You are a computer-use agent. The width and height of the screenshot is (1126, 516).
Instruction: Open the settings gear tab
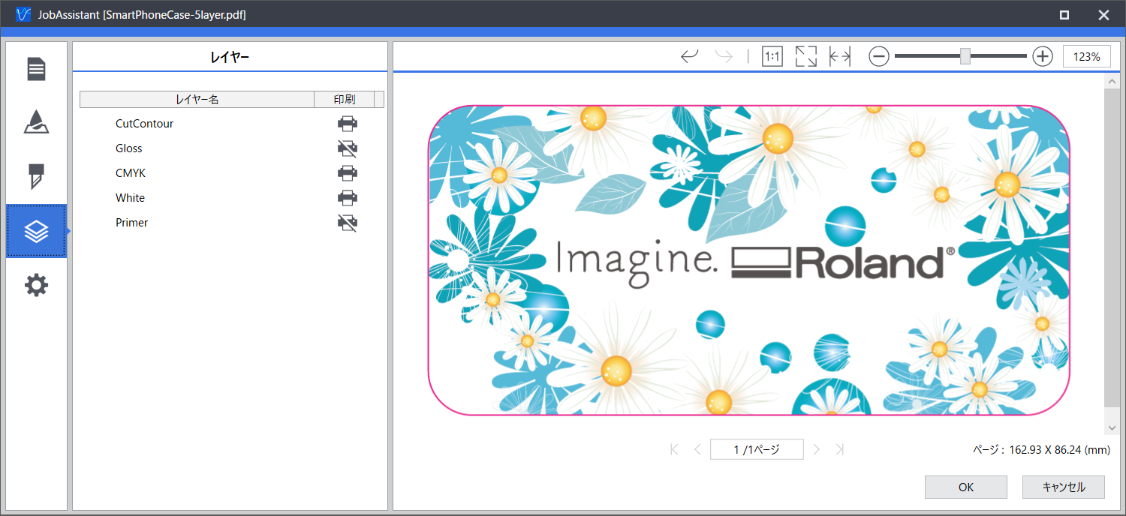[36, 285]
